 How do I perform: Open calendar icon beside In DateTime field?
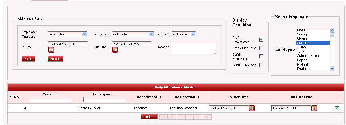pyautogui.click(x=252, y=108)
